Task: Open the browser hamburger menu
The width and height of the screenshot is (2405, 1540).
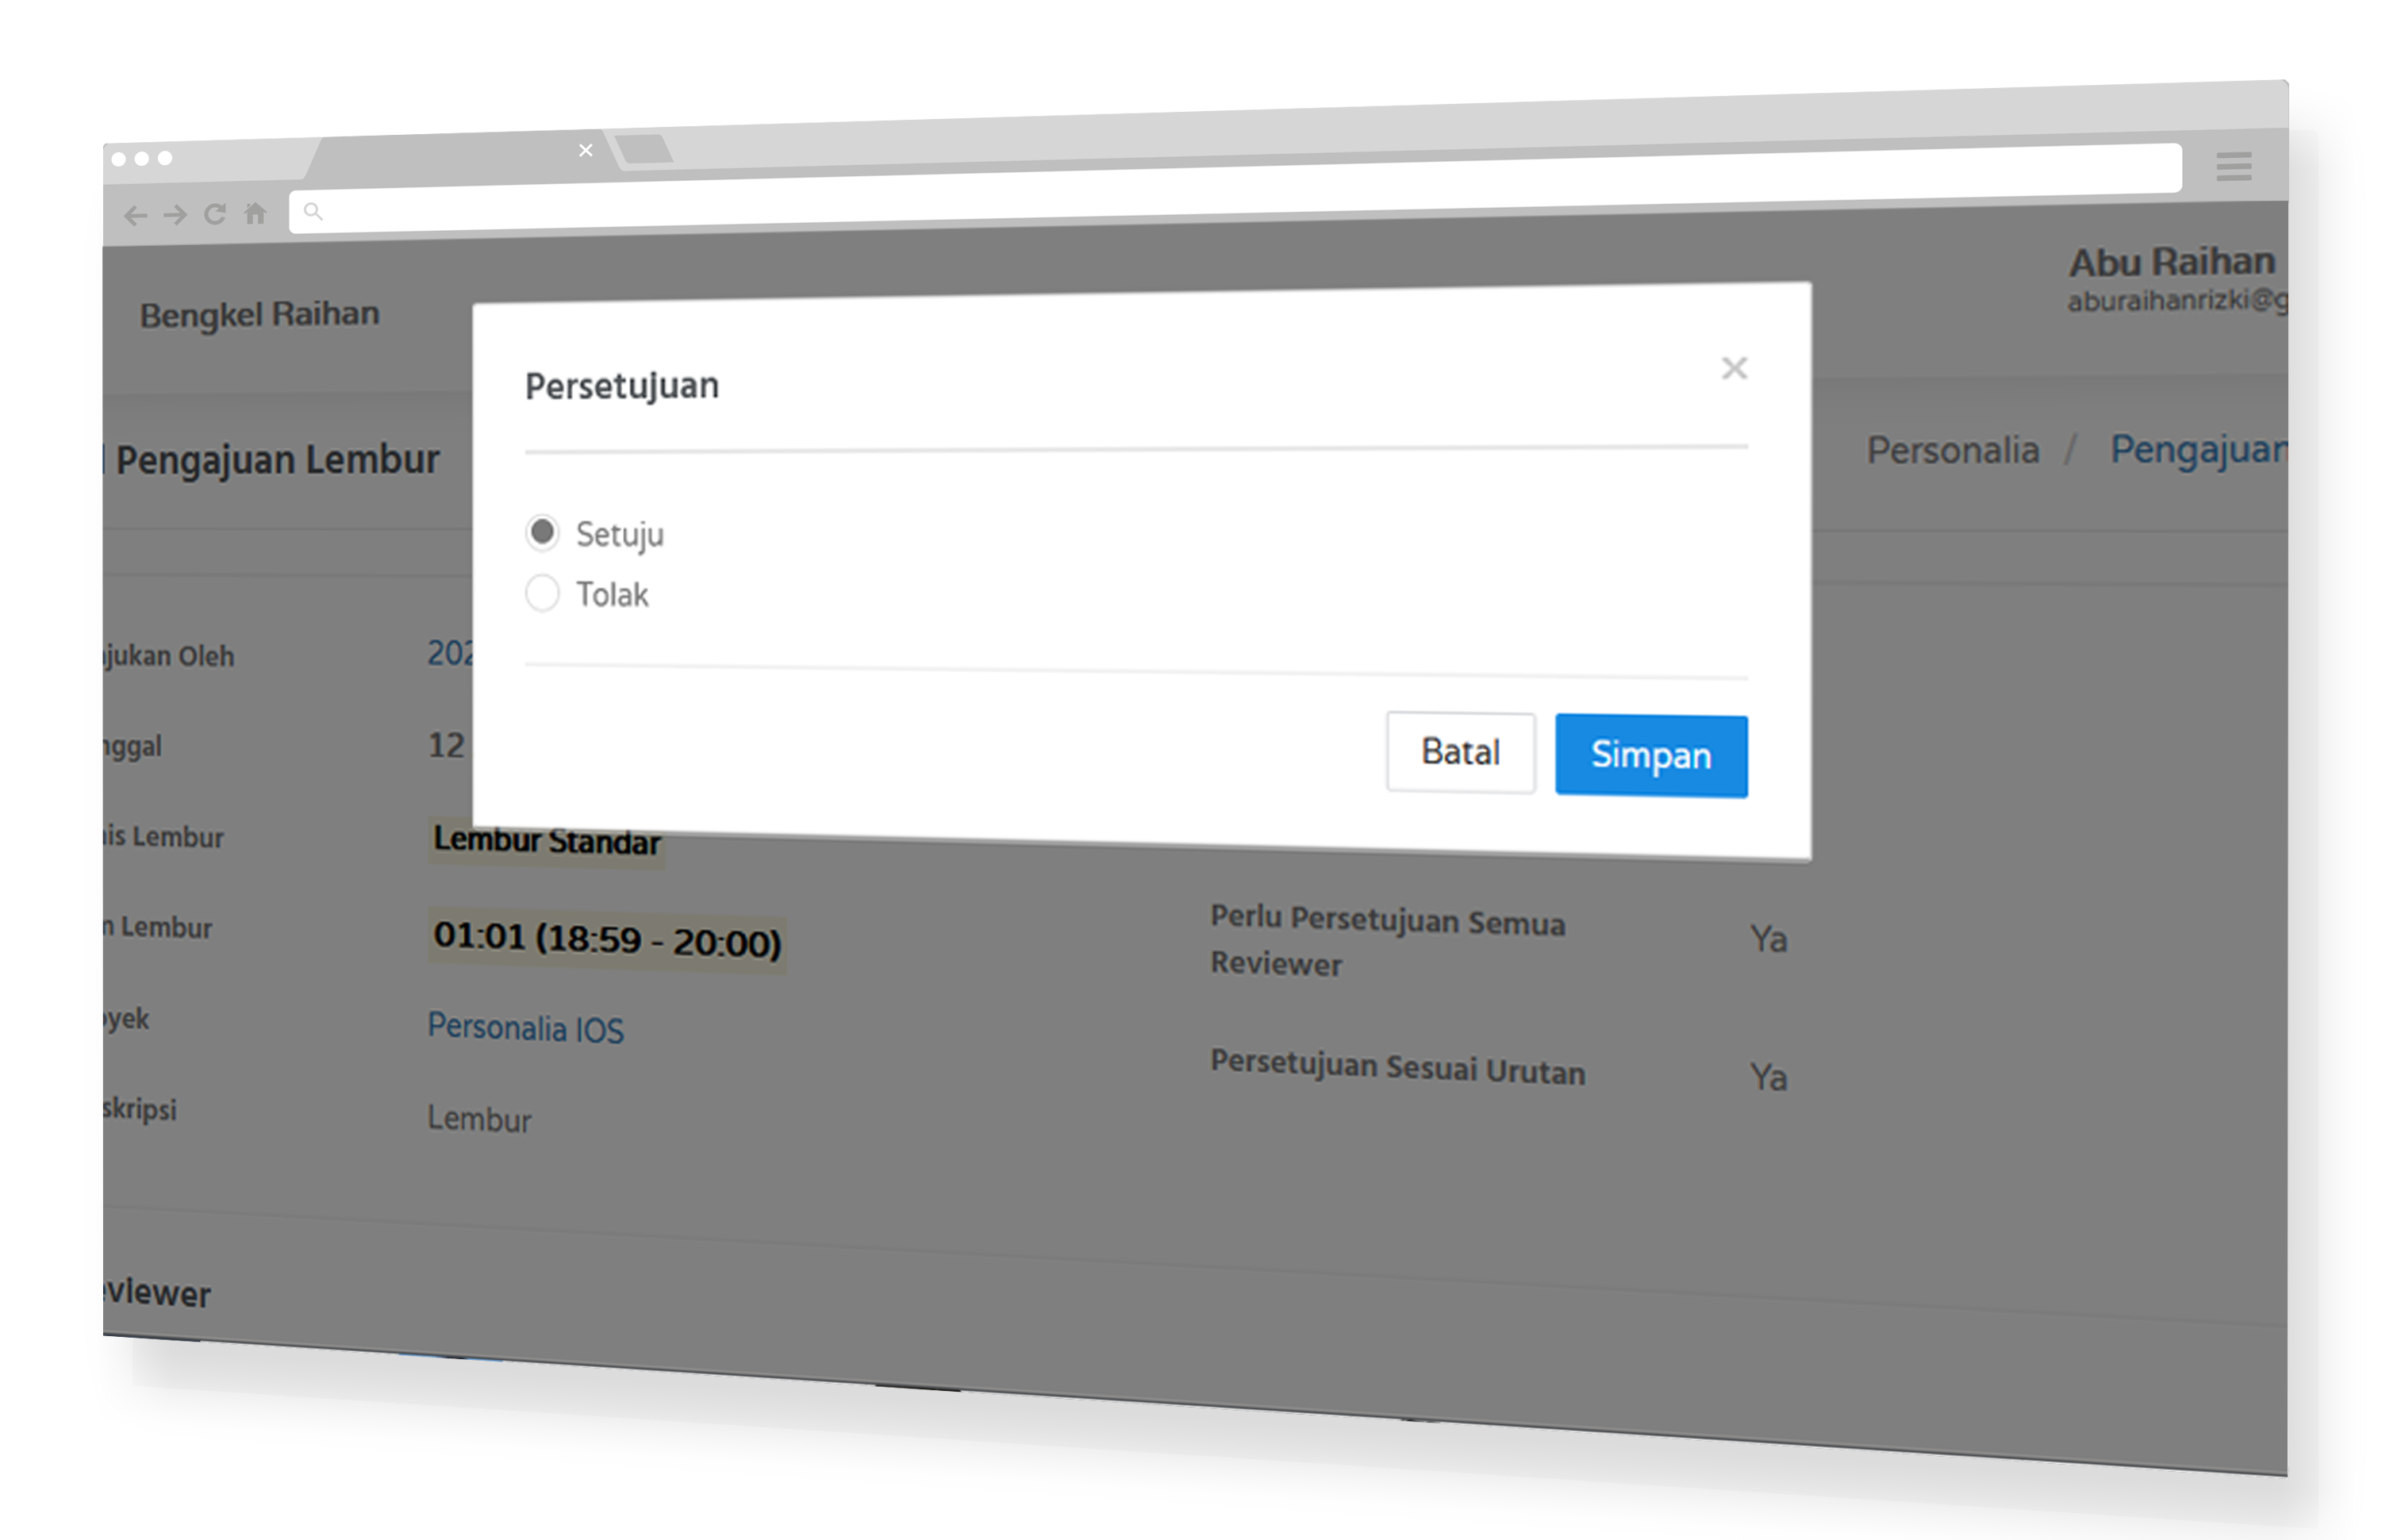Action: (2233, 166)
